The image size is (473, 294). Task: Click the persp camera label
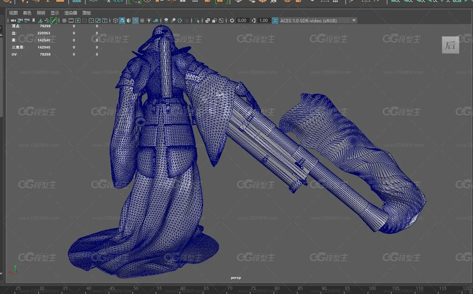click(x=236, y=278)
